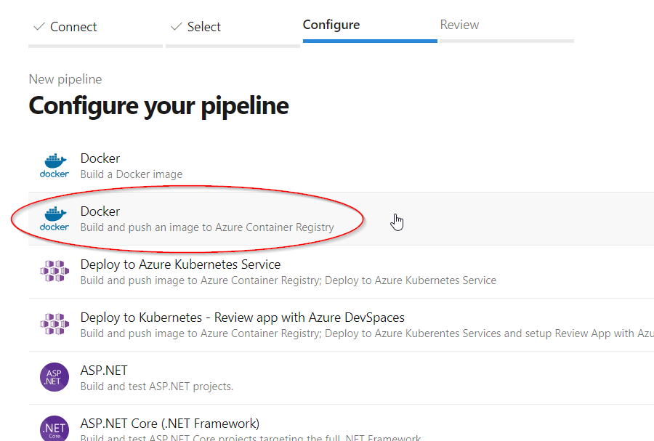The width and height of the screenshot is (654, 441).
Task: Click 'Build and push an image to Azure Container Registry' text
Action: 207,227
